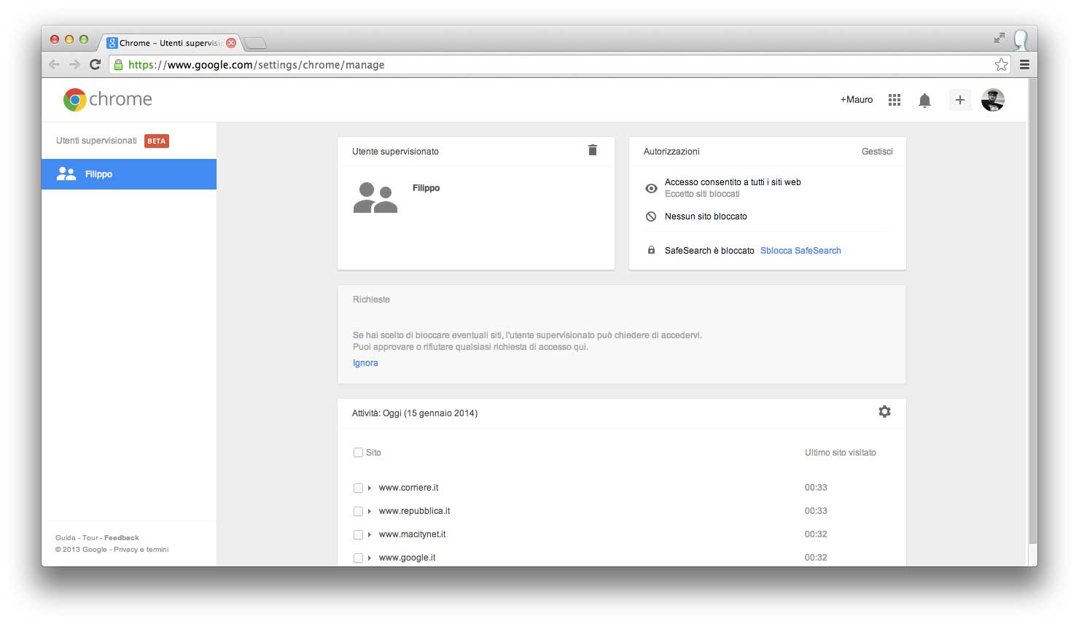Select all sites with the Sito checkbox
The width and height of the screenshot is (1079, 624).
(358, 453)
